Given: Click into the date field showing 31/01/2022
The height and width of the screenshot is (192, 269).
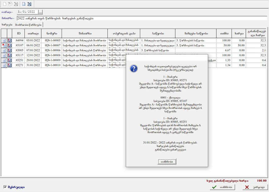Looking at the screenshot, I should [28, 12].
